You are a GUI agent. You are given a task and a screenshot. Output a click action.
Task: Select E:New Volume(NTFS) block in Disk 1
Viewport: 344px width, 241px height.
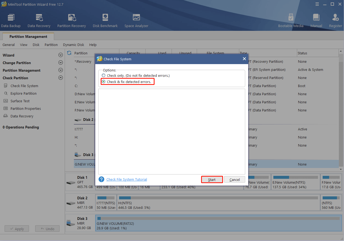tap(295, 182)
